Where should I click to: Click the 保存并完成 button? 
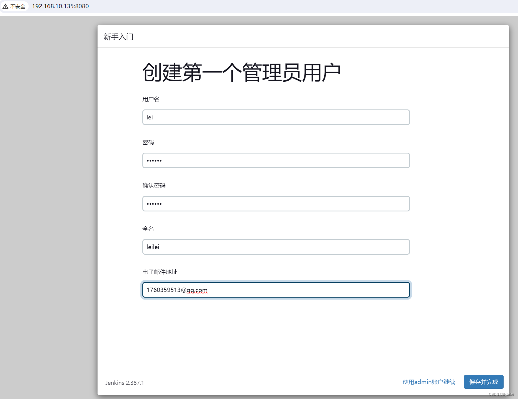[484, 382]
